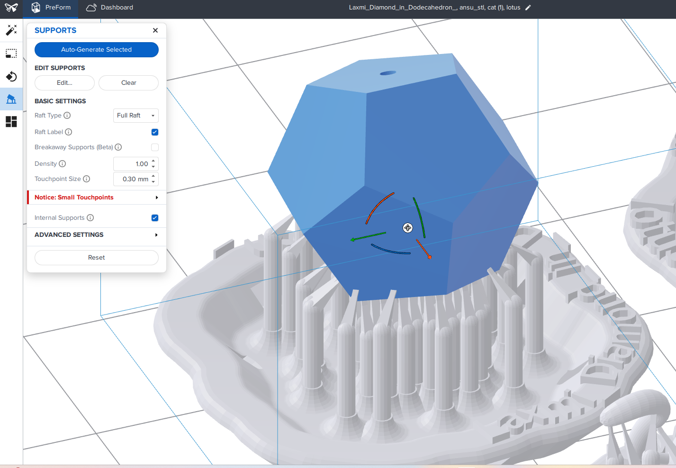
Task: Click the blue rotation arc handle
Action: coord(390,250)
